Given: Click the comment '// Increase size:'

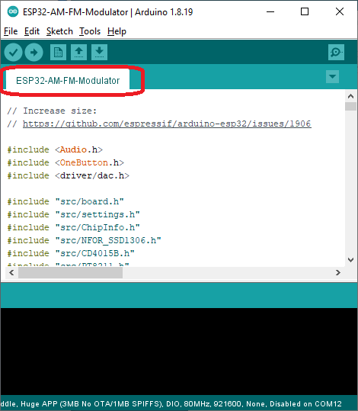Looking at the screenshot, I should [x=52, y=111].
